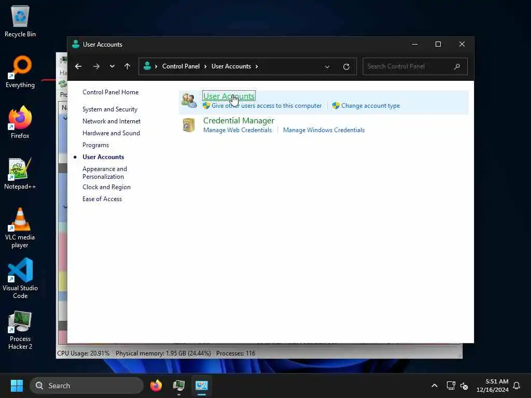
Task: Open Give other users access to this computer
Action: pyautogui.click(x=266, y=106)
